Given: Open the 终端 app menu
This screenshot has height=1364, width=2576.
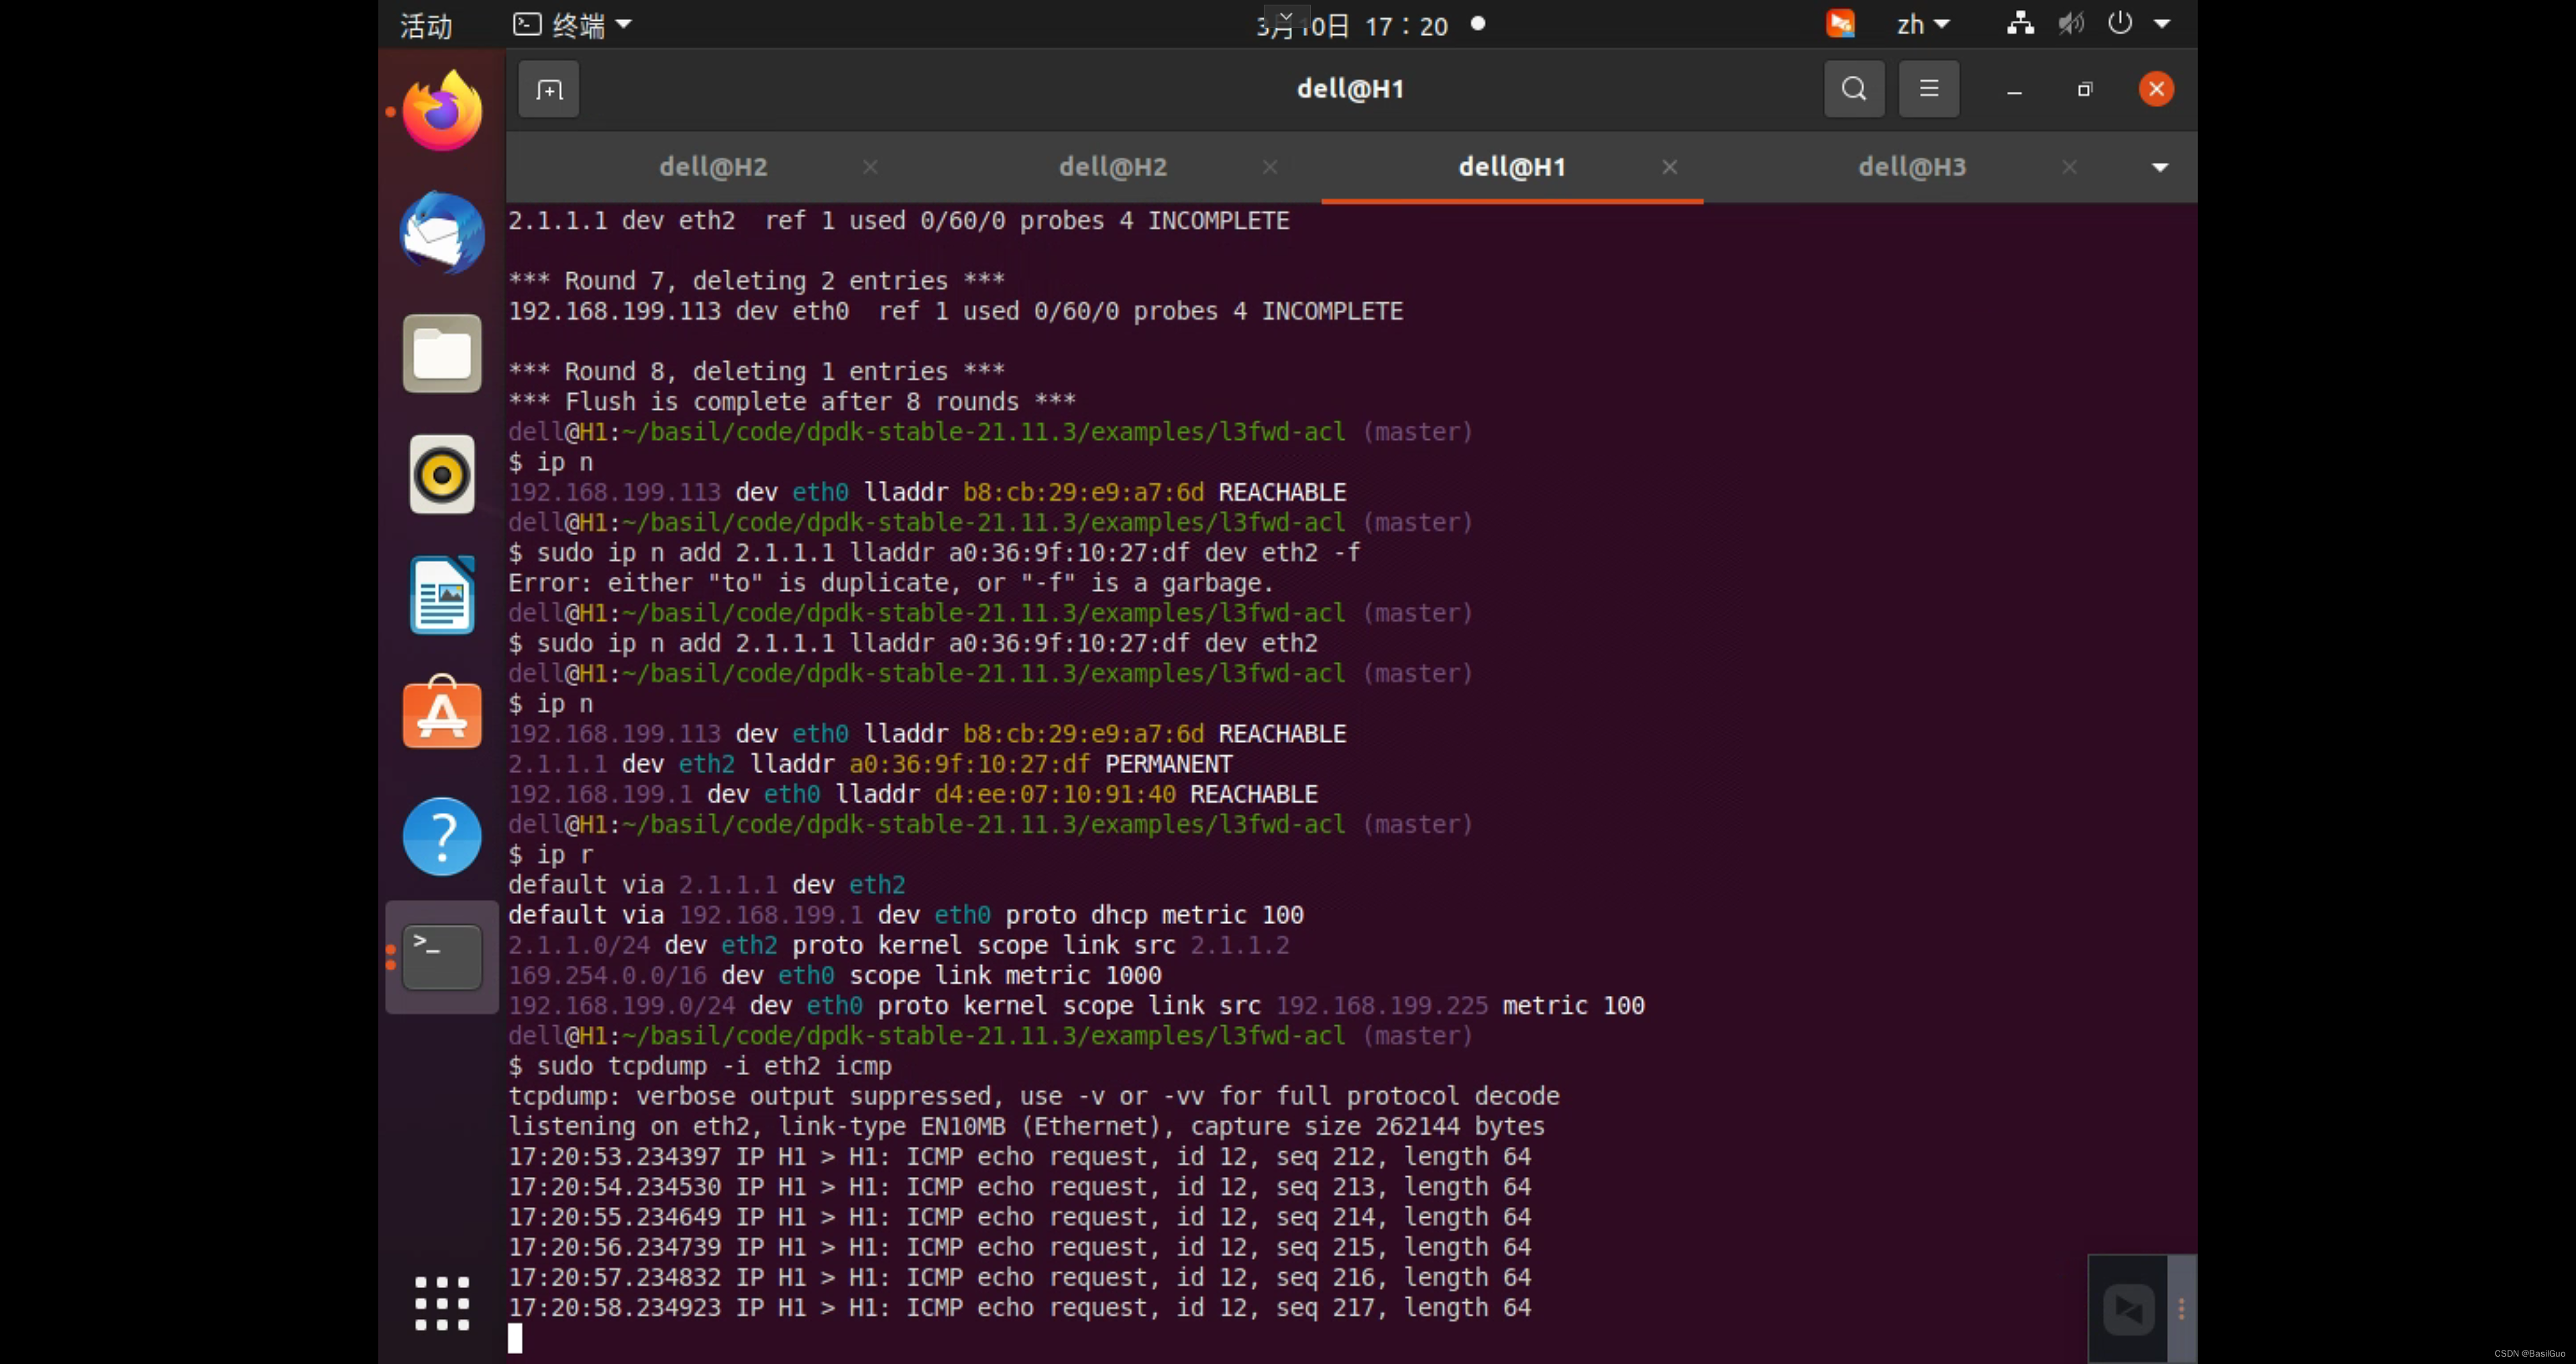Looking at the screenshot, I should (572, 25).
